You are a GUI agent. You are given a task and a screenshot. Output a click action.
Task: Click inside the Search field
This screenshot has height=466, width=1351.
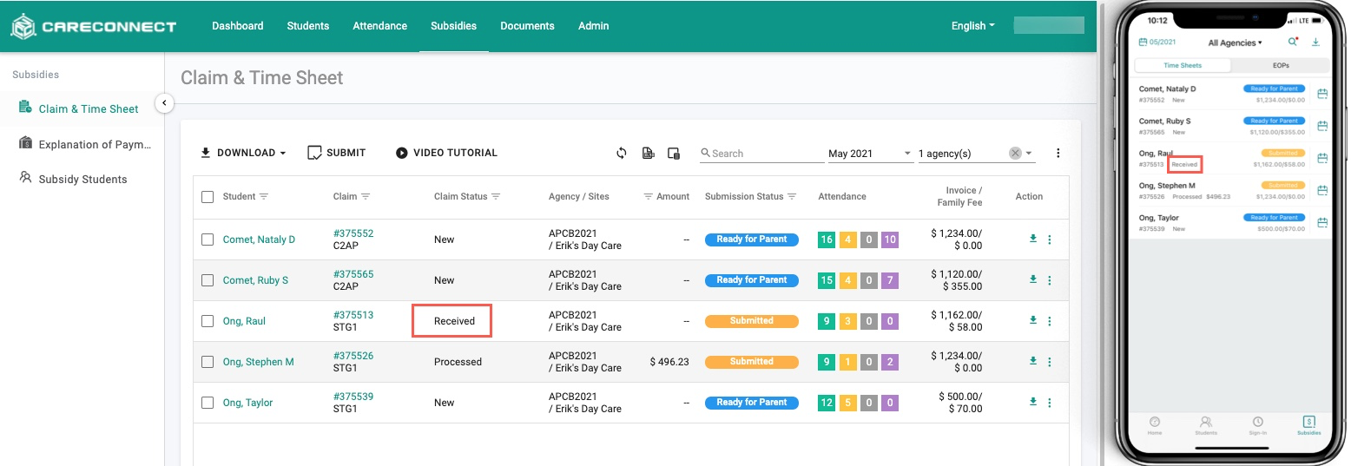(x=762, y=154)
